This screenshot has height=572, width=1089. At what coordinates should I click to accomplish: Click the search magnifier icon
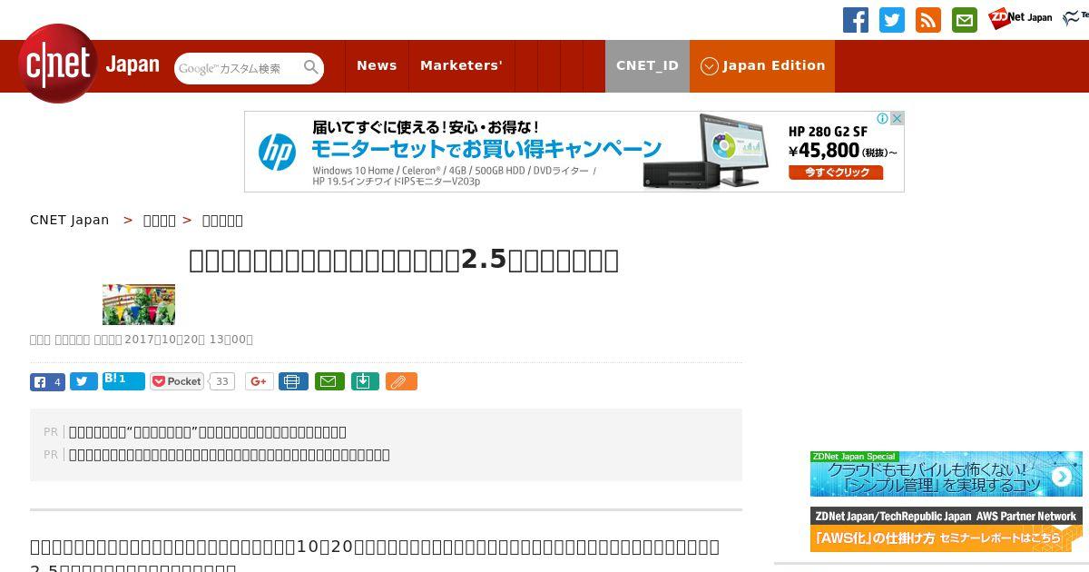click(x=311, y=67)
